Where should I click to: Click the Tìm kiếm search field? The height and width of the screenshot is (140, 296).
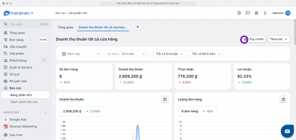click(x=26, y=24)
